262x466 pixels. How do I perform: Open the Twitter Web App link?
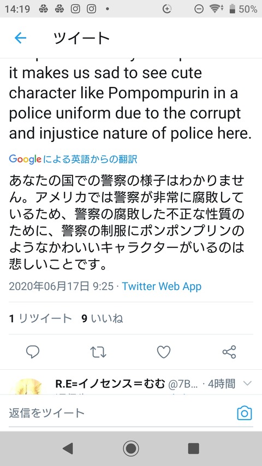pos(162,286)
